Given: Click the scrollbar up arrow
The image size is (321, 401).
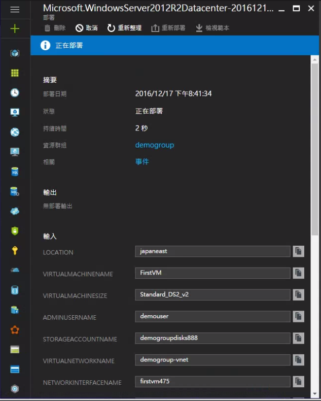Looking at the screenshot, I should (314, 59).
